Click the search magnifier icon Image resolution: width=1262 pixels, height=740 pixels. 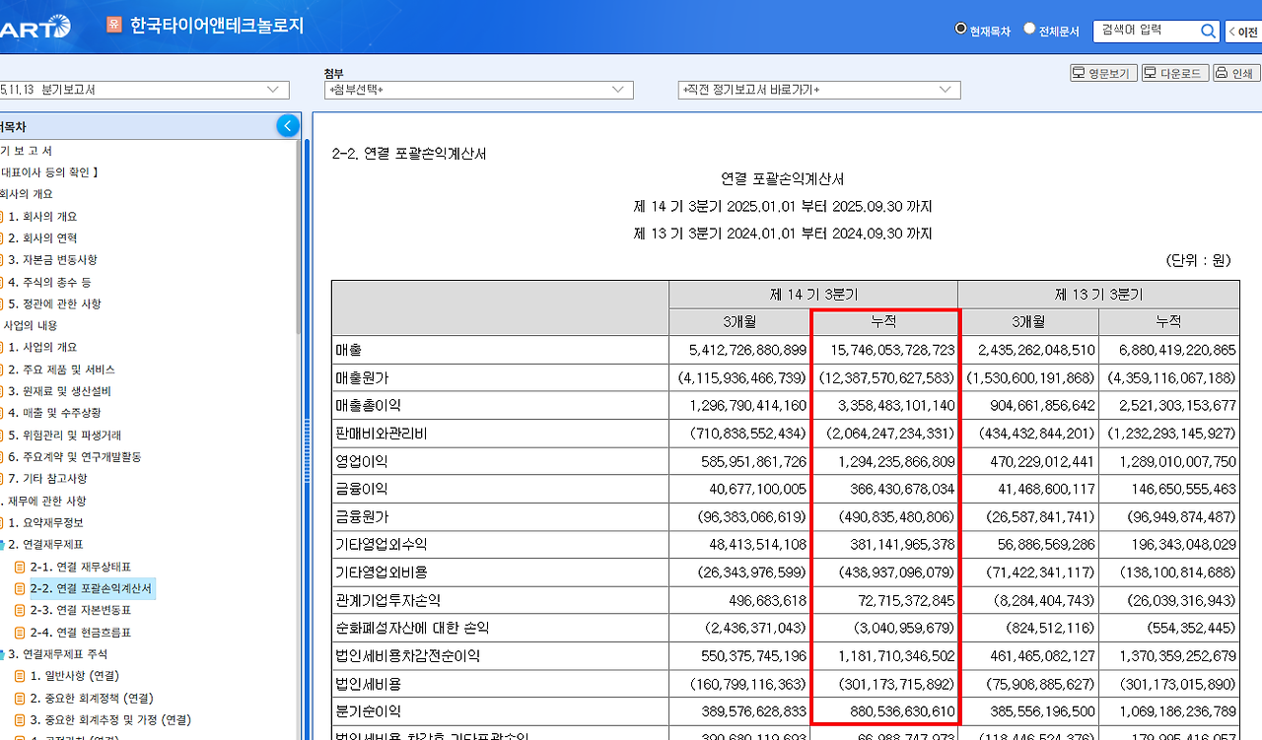[x=1209, y=31]
